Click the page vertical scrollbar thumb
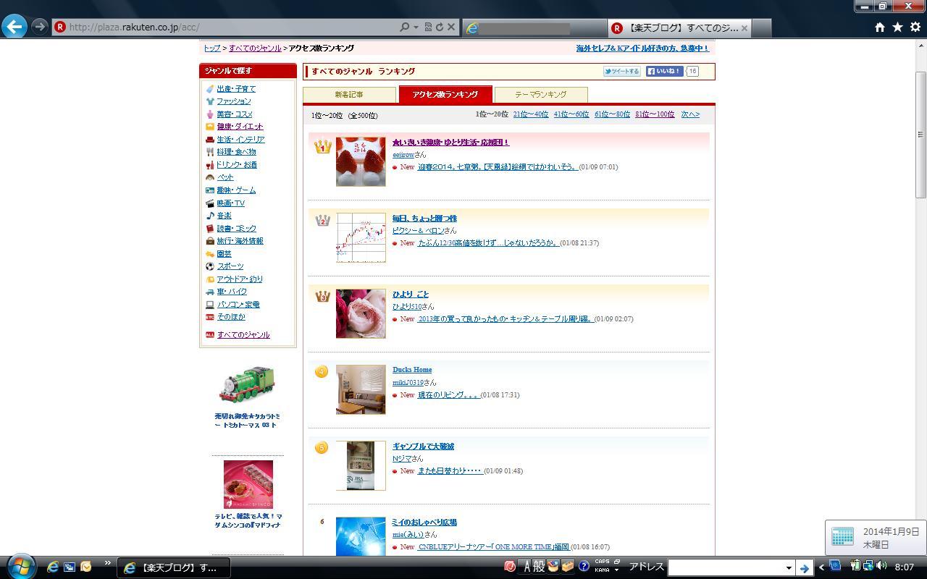Image resolution: width=927 pixels, height=579 pixels. (920, 134)
